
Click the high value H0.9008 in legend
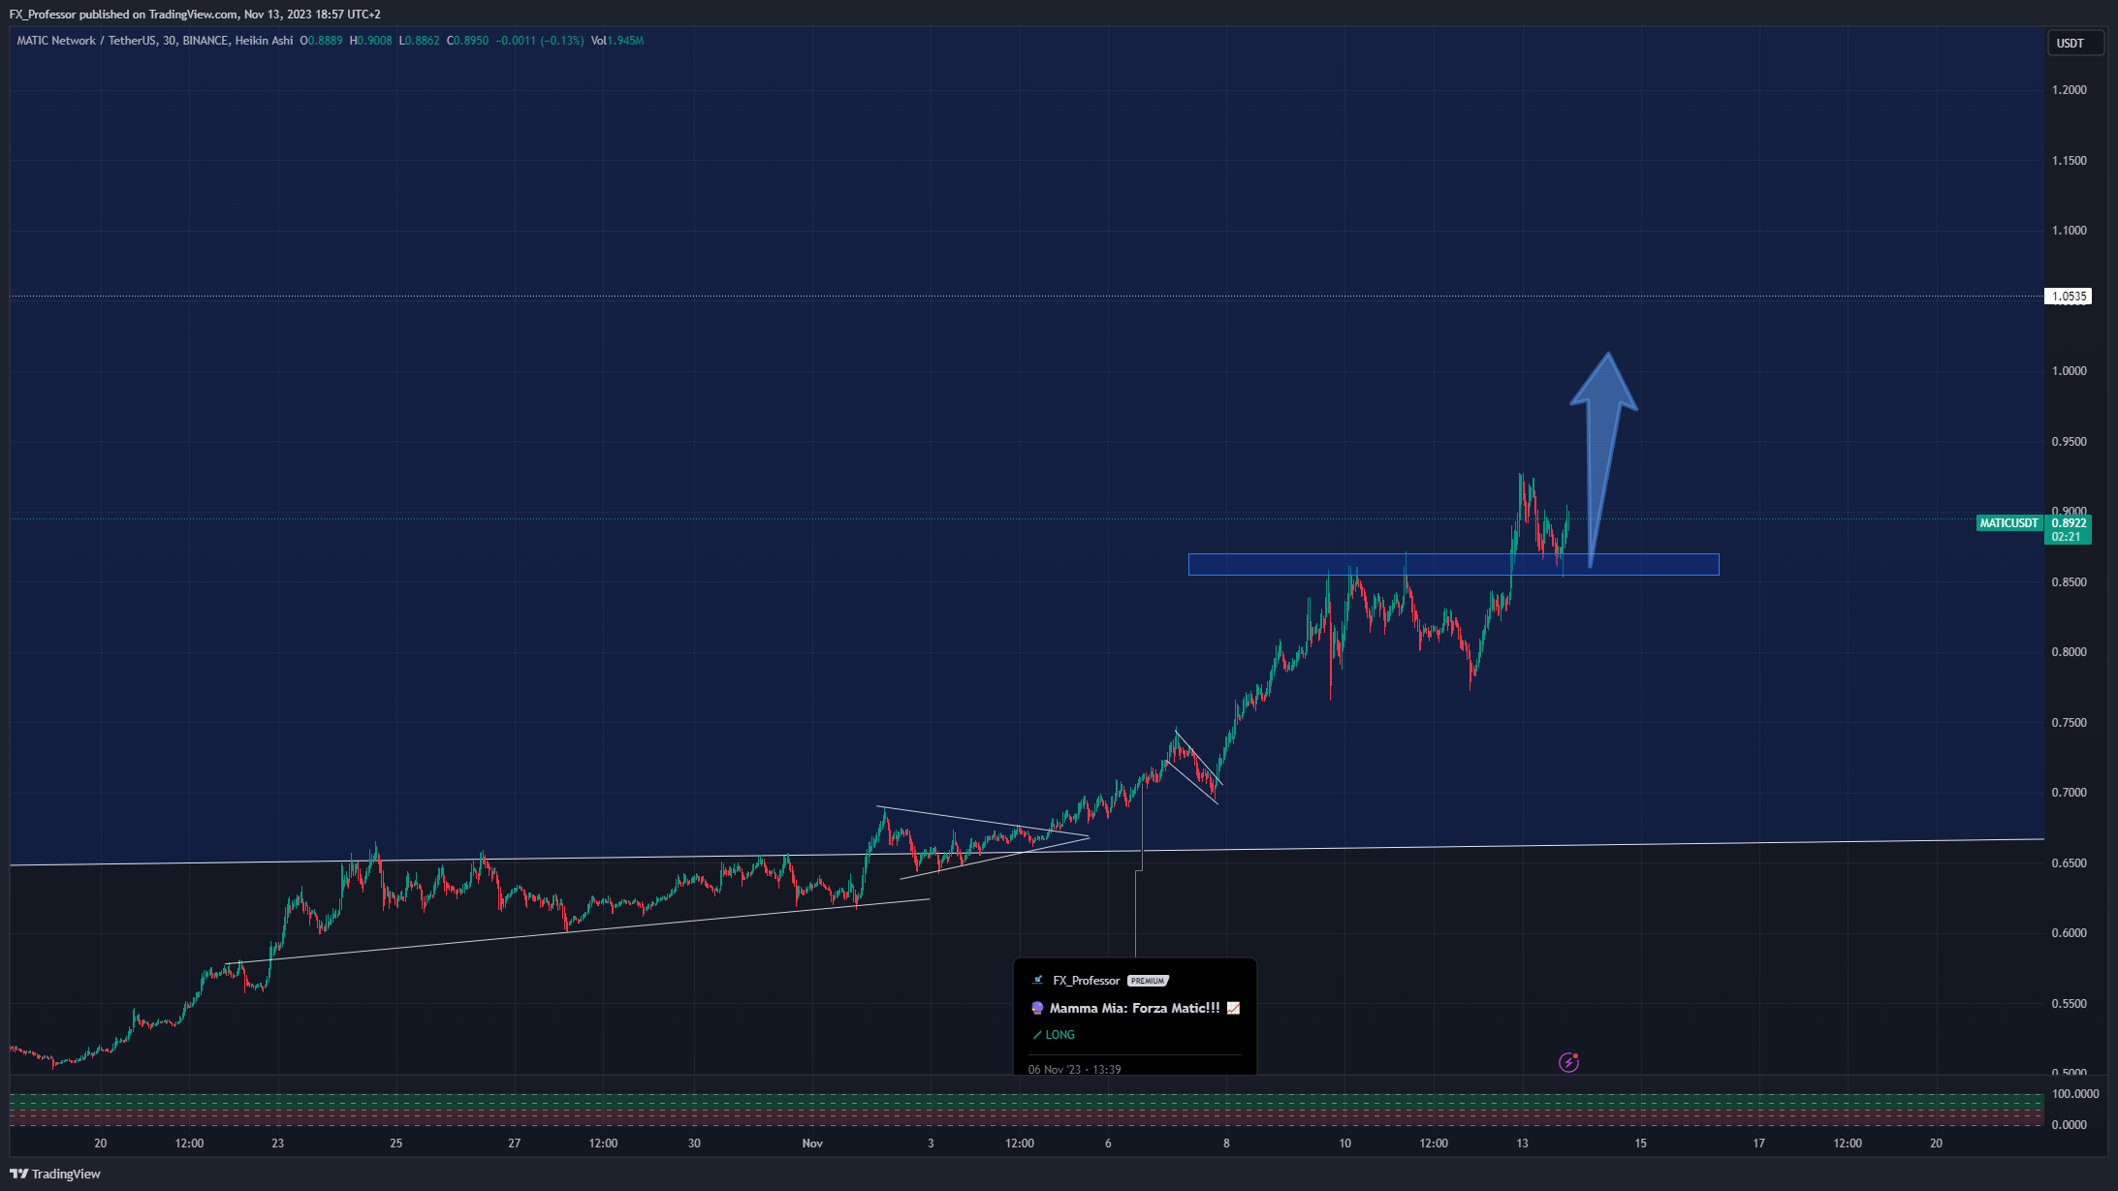370,41
